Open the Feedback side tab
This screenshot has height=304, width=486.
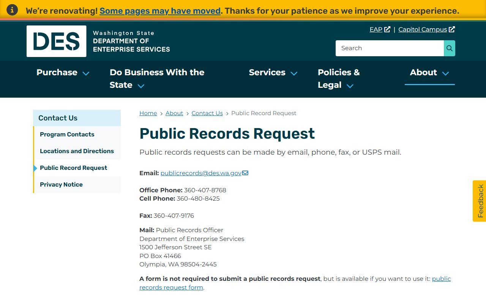(x=480, y=201)
